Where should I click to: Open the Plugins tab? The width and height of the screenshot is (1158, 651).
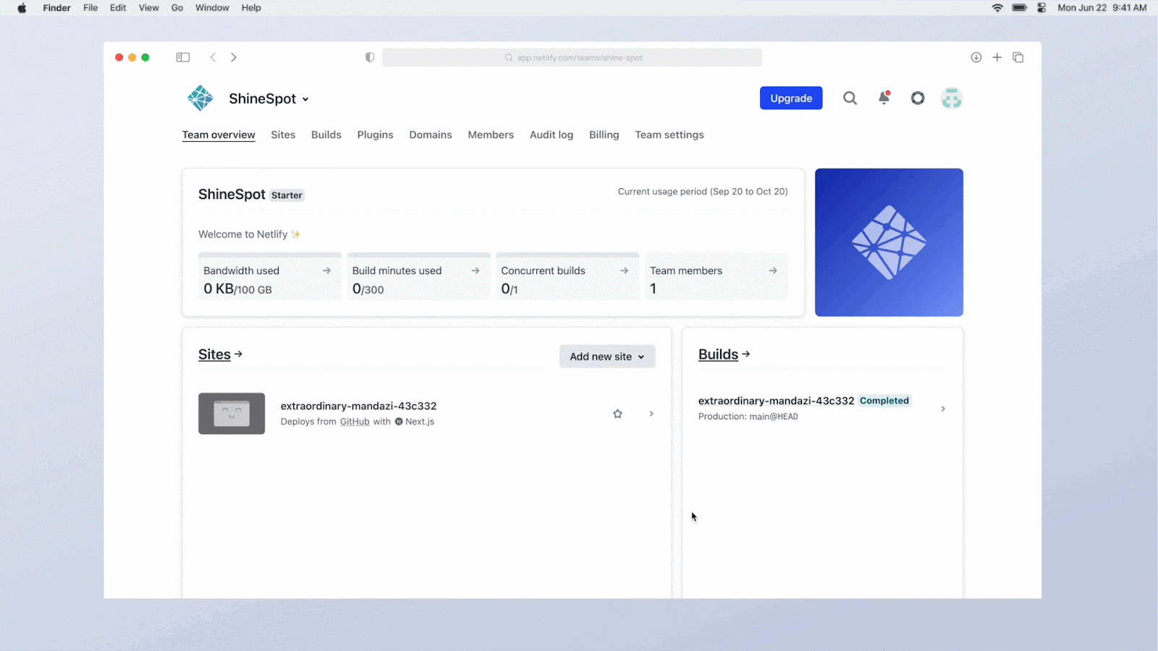point(375,135)
